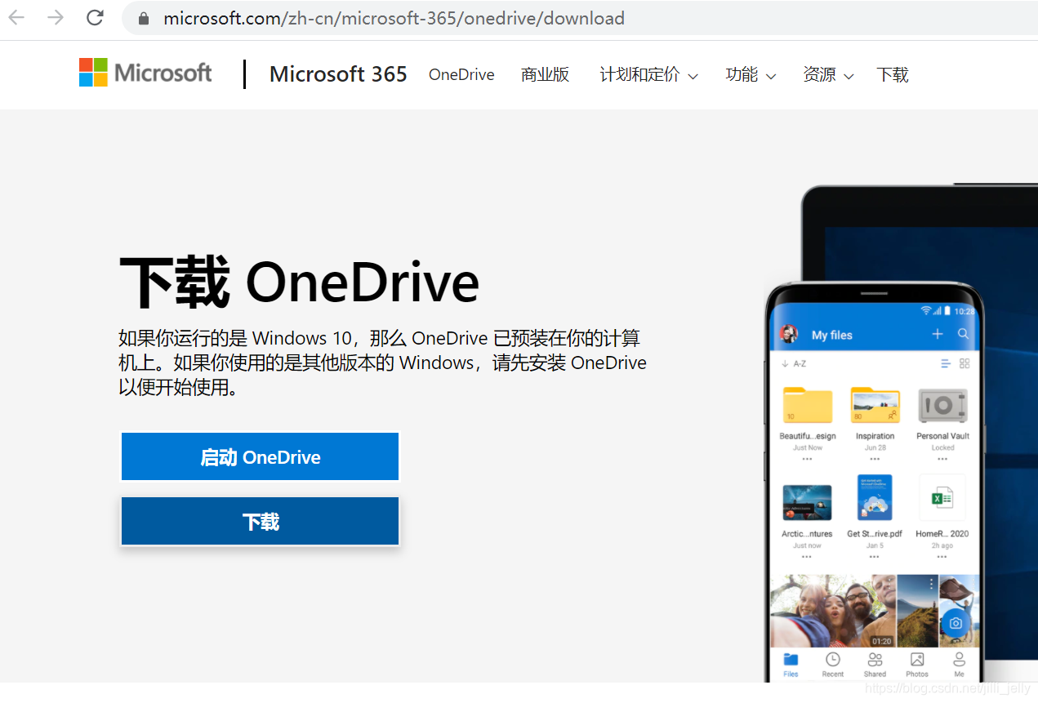
Task: Tap the Shared people icon on the phone
Action: tap(875, 659)
